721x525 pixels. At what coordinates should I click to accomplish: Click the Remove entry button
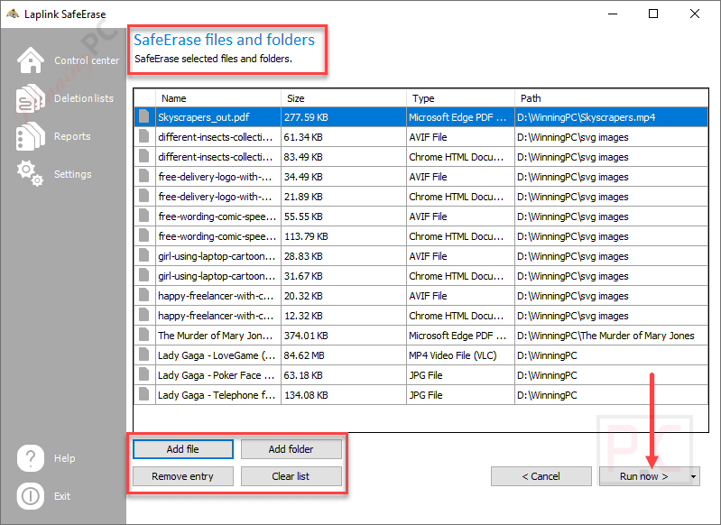coord(183,476)
